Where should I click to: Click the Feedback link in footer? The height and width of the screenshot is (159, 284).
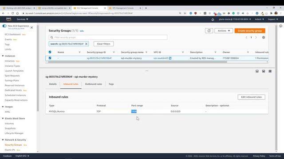(x=7, y=156)
